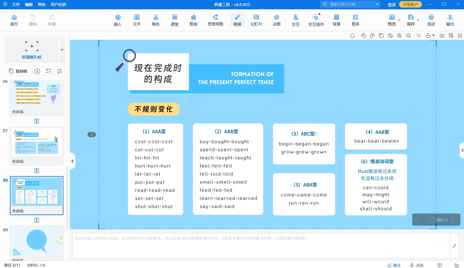The width and height of the screenshot is (464, 268).
Task: Toggle the unlock padlock icon
Action: 428,35
